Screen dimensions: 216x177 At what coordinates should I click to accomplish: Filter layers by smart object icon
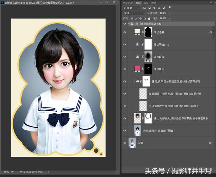pos(164,8)
